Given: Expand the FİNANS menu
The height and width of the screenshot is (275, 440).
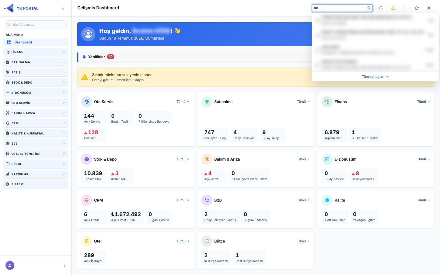Looking at the screenshot, I should click(x=36, y=52).
